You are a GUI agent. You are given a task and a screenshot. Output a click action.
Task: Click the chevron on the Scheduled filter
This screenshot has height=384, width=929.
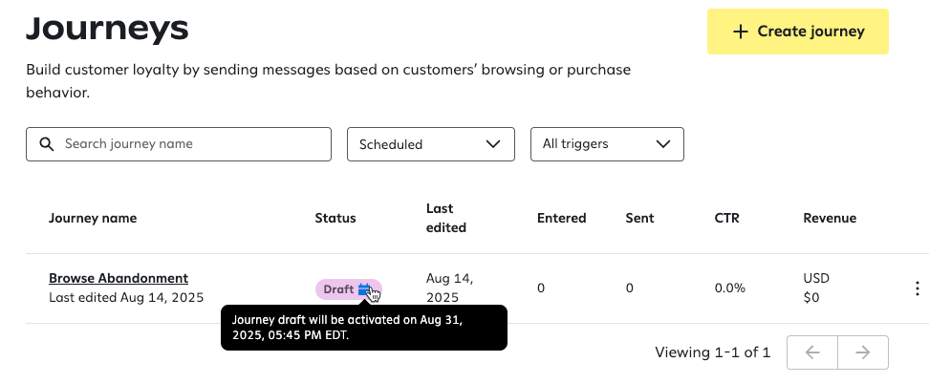tap(493, 144)
